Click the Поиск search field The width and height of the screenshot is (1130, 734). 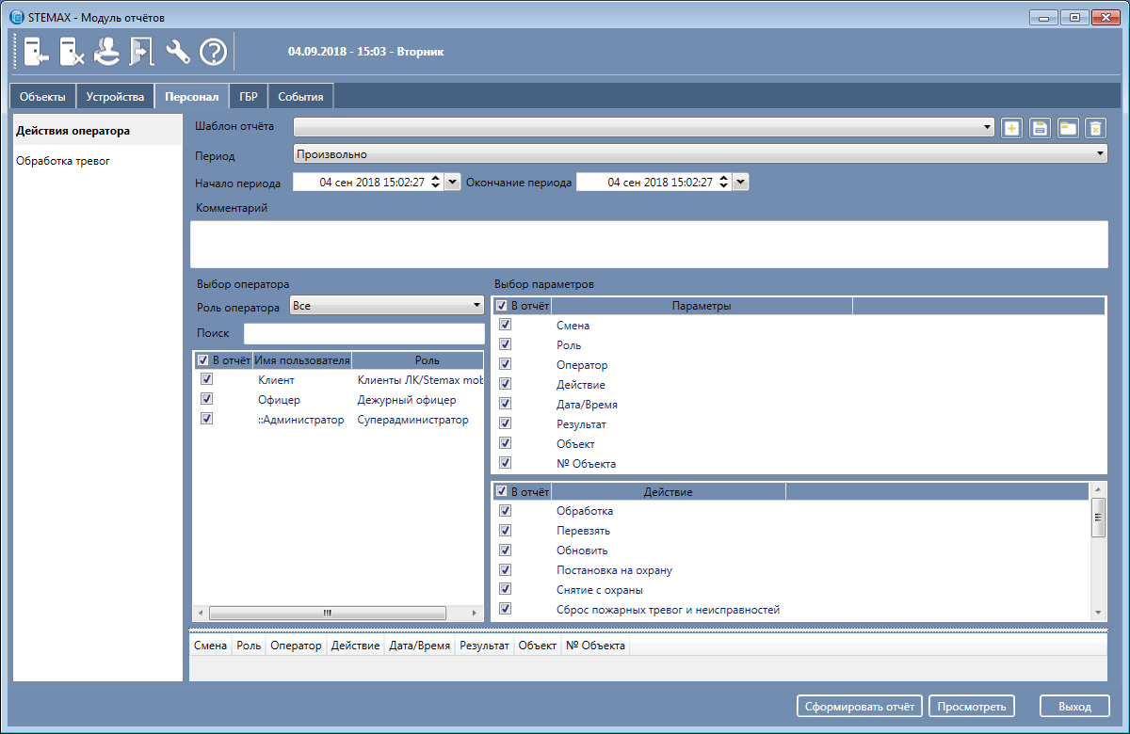[363, 334]
